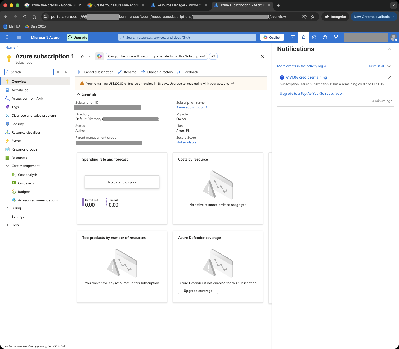Click the Upgrade coverage button
Viewport: 399px width, 349px height.
[x=198, y=291]
